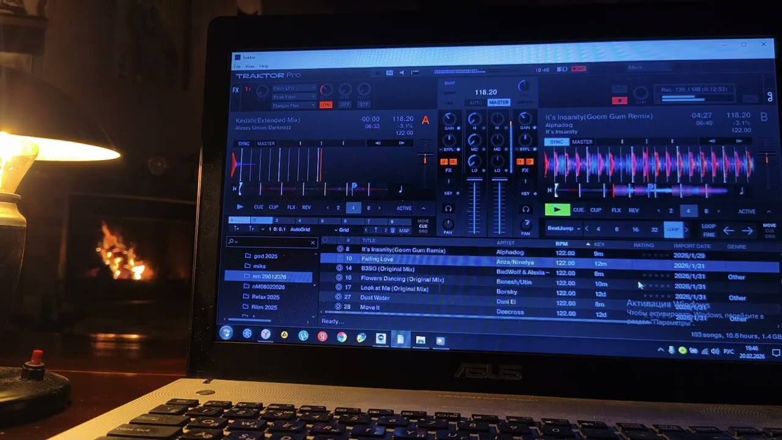782x440 pixels.
Task: Clear the browser search field with X
Action: click(313, 243)
